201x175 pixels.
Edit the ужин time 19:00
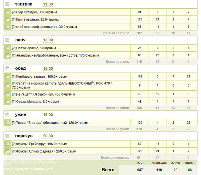pos(48,115)
